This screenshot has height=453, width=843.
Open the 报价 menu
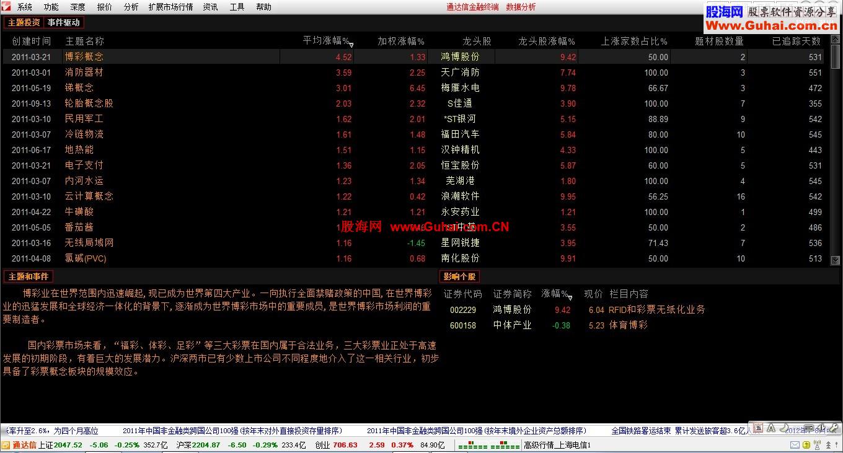coord(105,7)
